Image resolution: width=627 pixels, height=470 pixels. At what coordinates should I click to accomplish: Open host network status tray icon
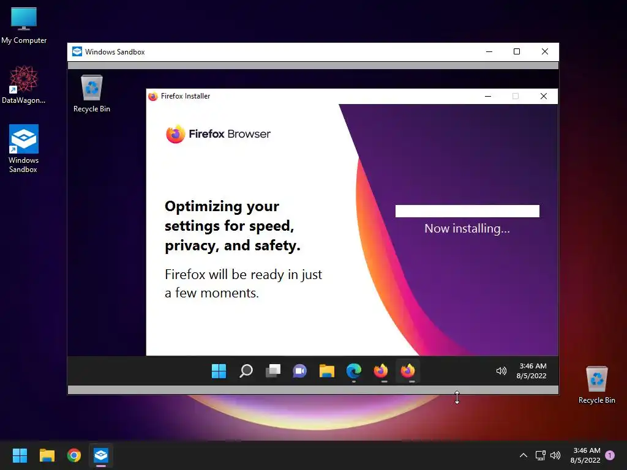(x=541, y=455)
